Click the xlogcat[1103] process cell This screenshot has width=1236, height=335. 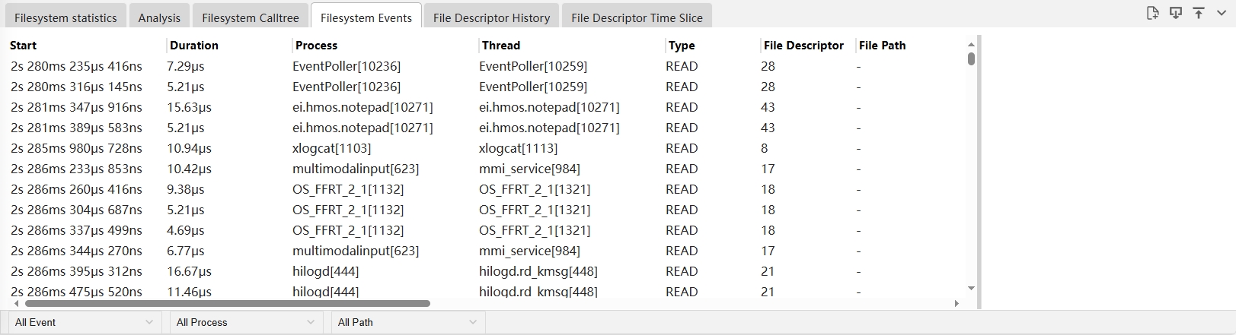331,148
